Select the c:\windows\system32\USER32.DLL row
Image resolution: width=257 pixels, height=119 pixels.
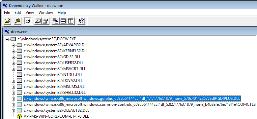[54, 63]
